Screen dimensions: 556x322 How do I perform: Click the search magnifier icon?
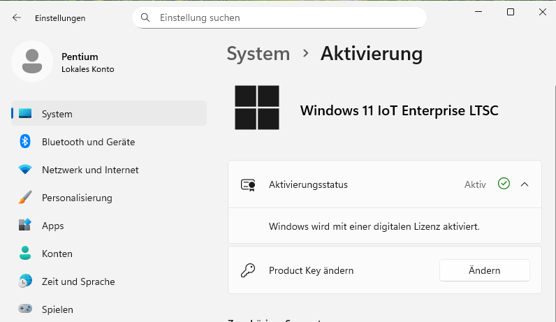tap(145, 17)
